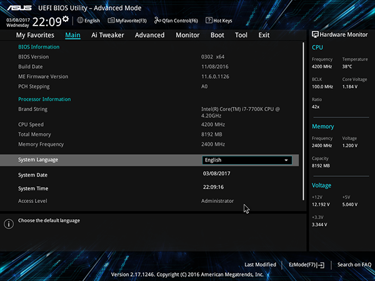Click the Access Level Administrator value

[217, 201]
